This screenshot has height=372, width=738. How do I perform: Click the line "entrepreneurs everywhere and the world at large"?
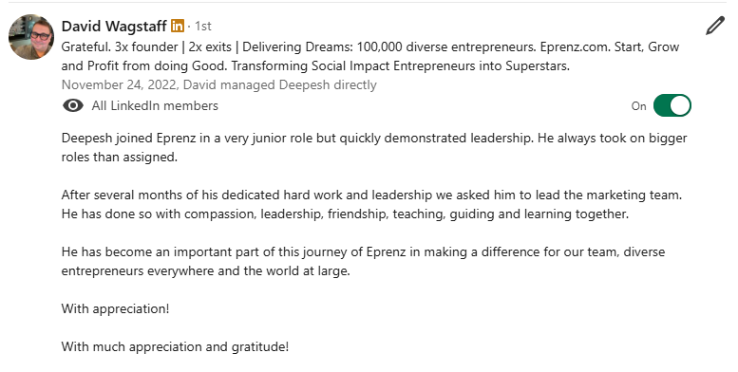click(206, 271)
